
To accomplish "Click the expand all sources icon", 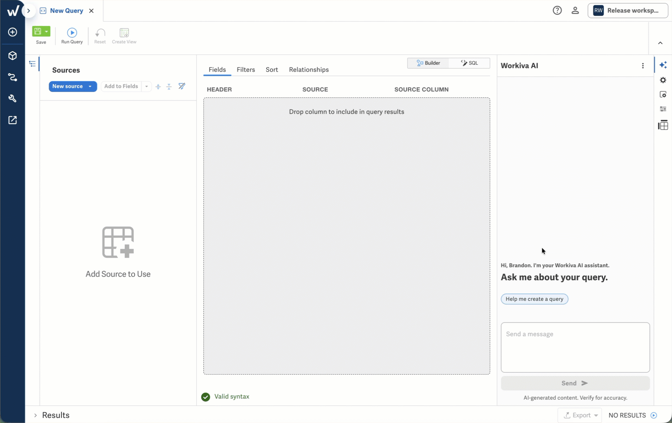I will coord(158,86).
